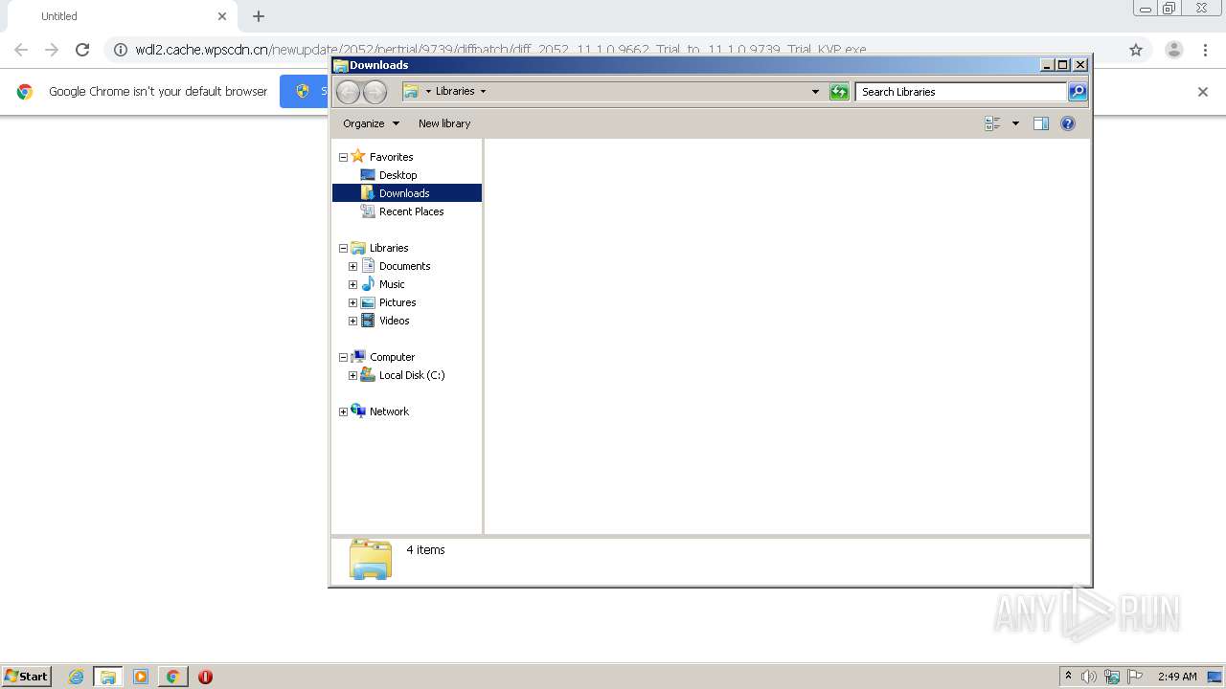This screenshot has height=689, width=1226.
Task: Collapse the Favorites group
Action: tap(343, 157)
